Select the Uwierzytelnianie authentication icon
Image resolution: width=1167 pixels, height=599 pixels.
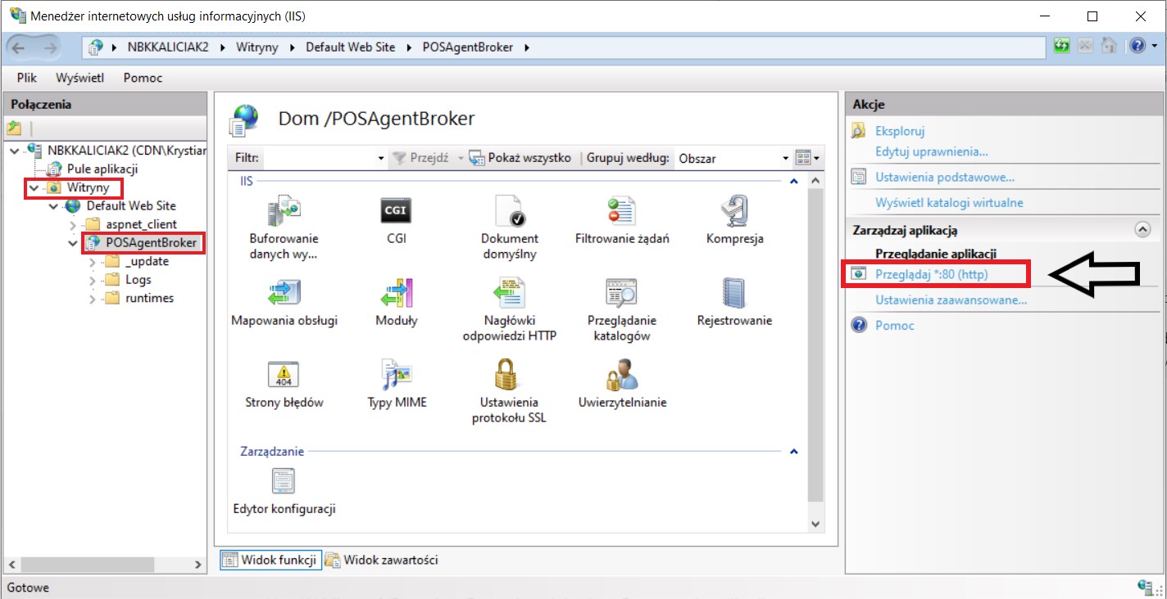(x=622, y=375)
